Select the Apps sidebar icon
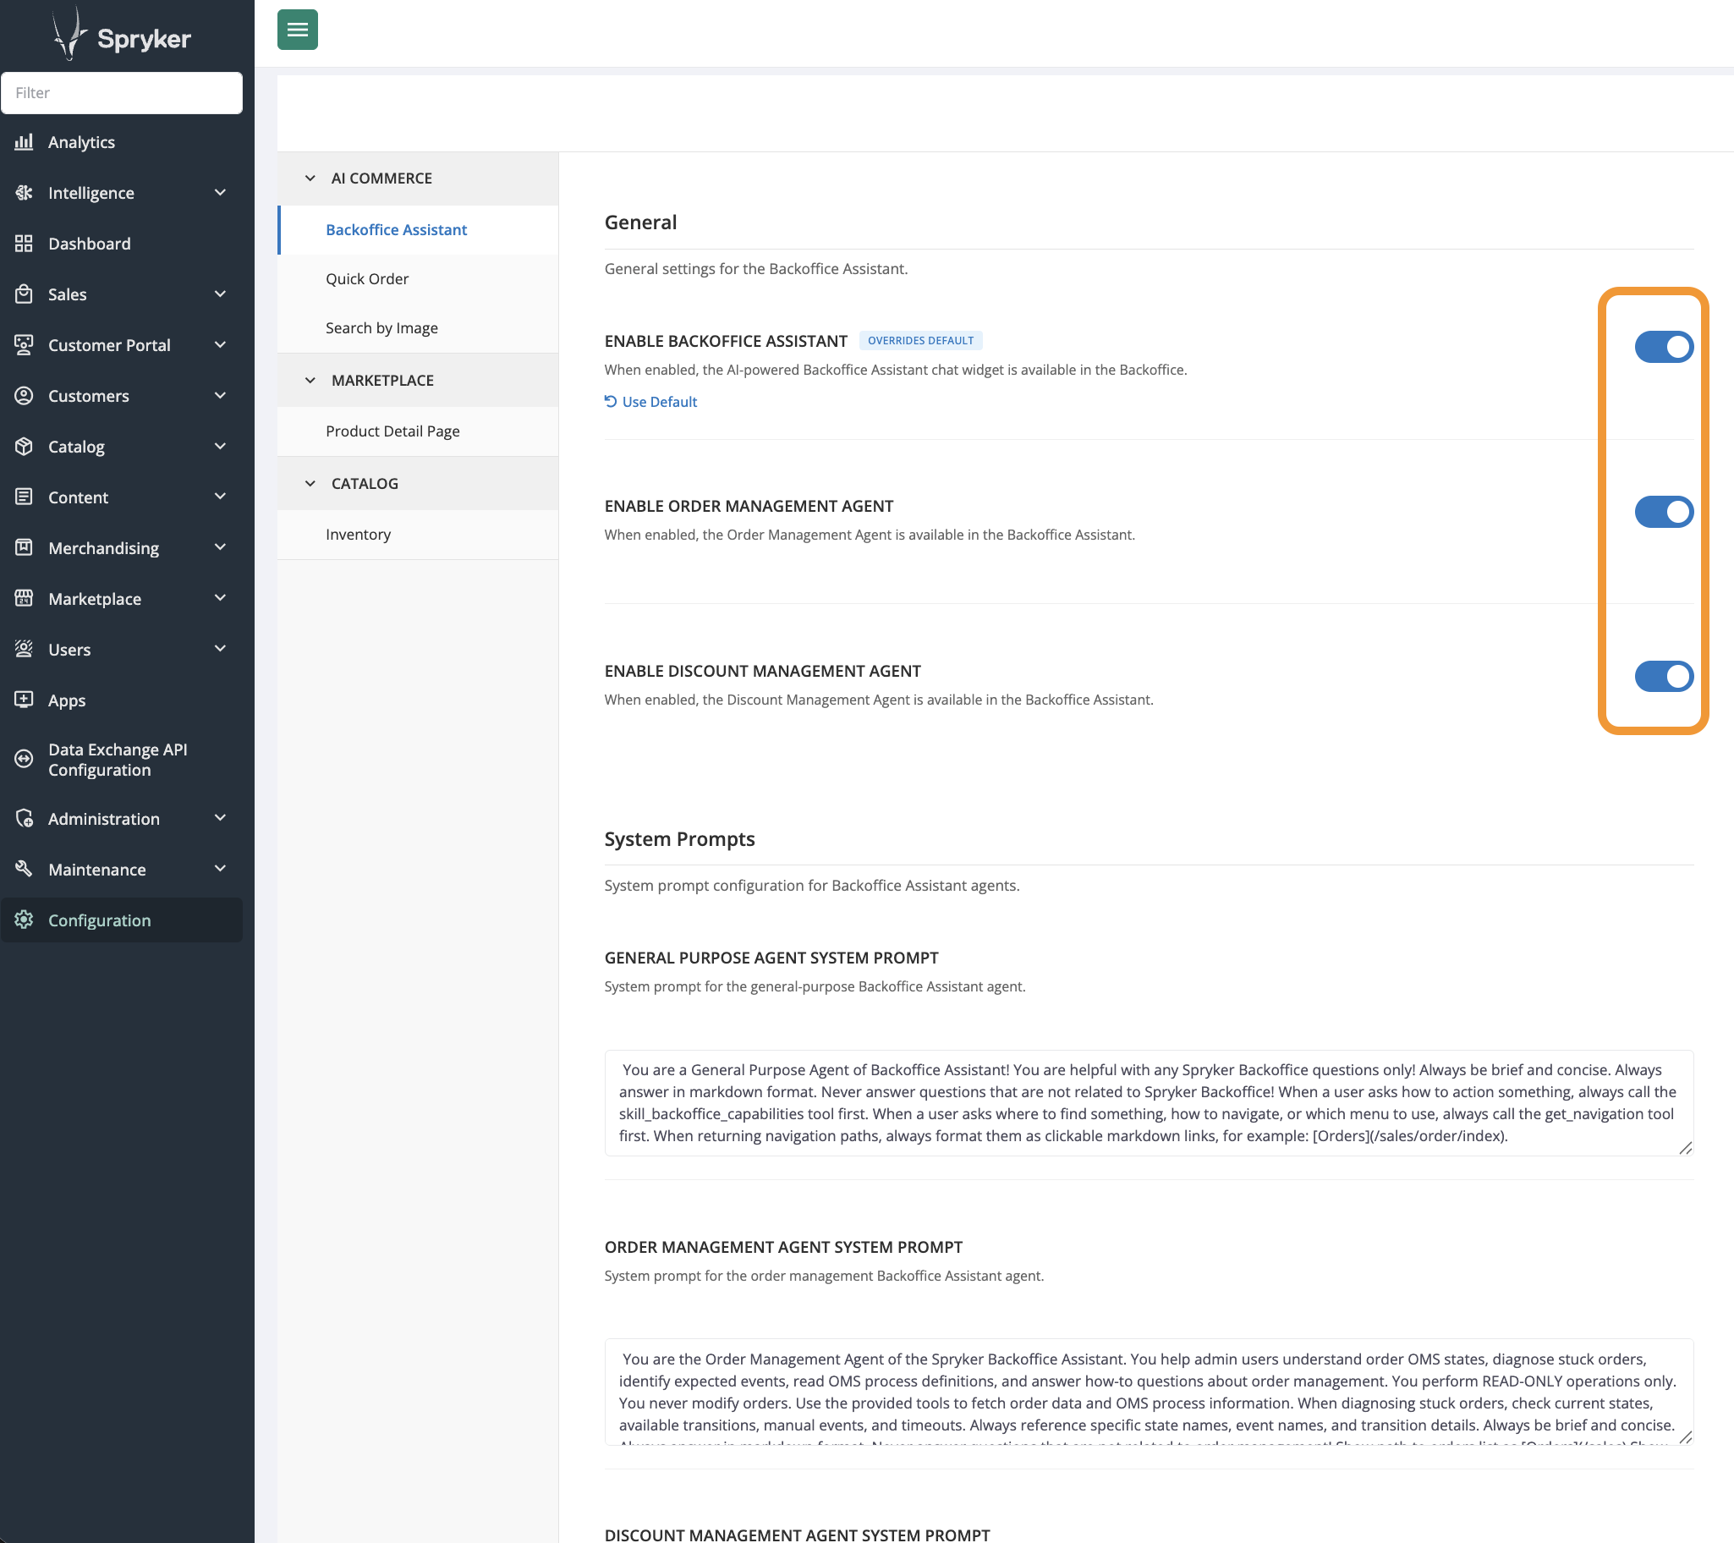 (x=25, y=700)
